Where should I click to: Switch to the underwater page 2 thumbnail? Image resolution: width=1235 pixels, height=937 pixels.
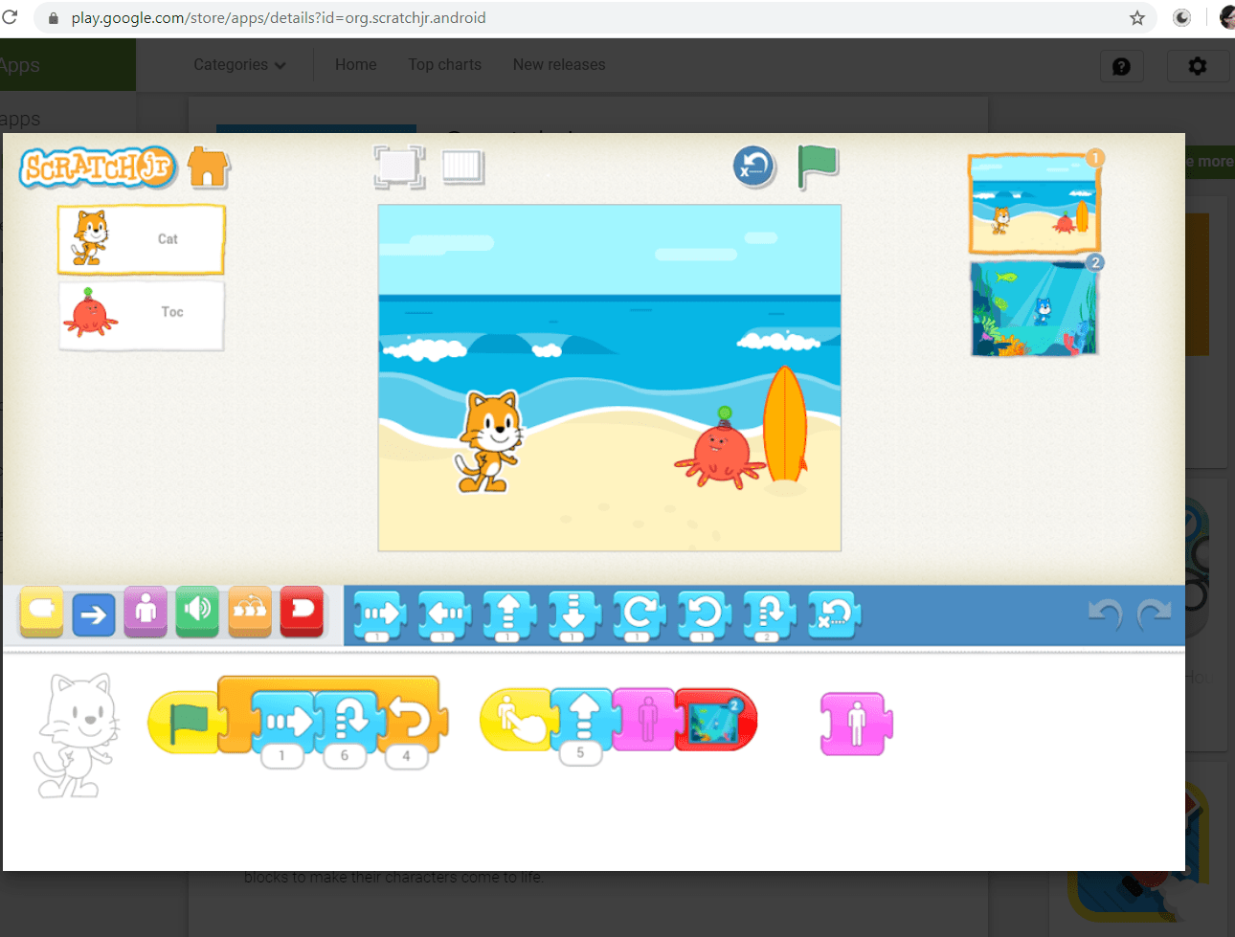1034,308
